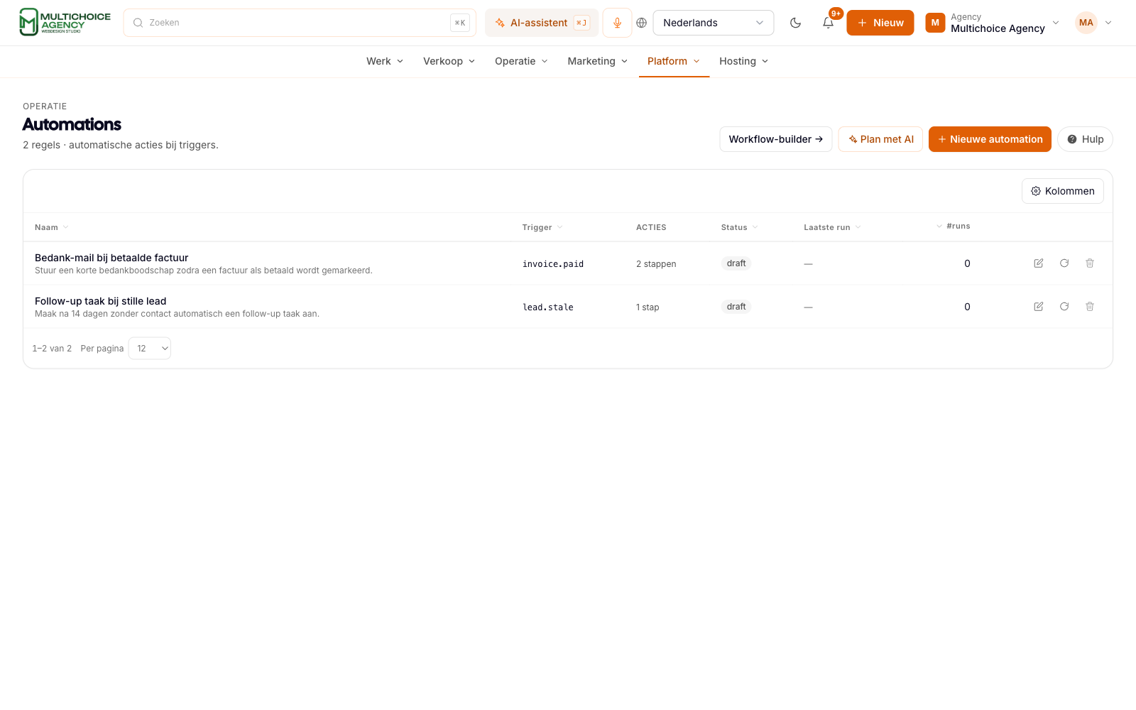The image size is (1136, 710).
Task: Open the Platform navigation menu
Action: coord(674,61)
